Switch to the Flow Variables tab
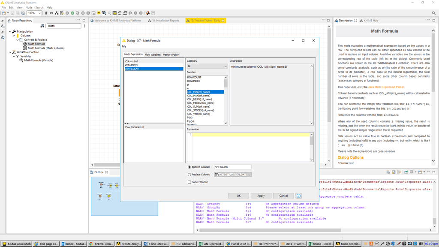Image resolution: width=439 pixels, height=247 pixels. [153, 54]
